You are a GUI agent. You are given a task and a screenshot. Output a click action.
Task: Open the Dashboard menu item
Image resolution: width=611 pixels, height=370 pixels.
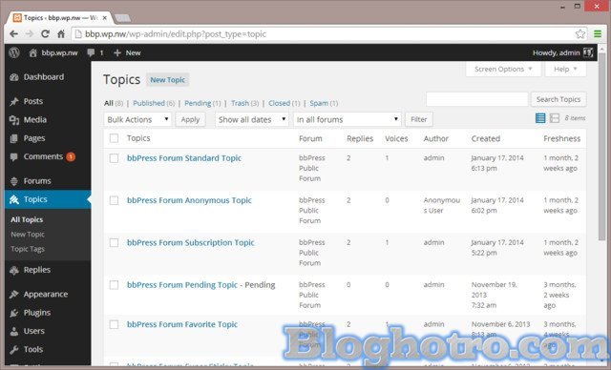coord(48,77)
